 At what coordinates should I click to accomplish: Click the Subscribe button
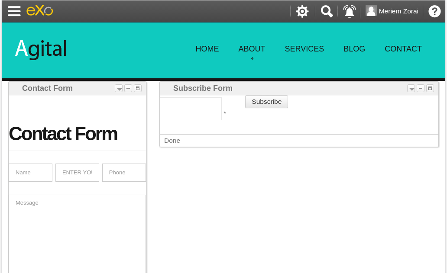point(266,102)
